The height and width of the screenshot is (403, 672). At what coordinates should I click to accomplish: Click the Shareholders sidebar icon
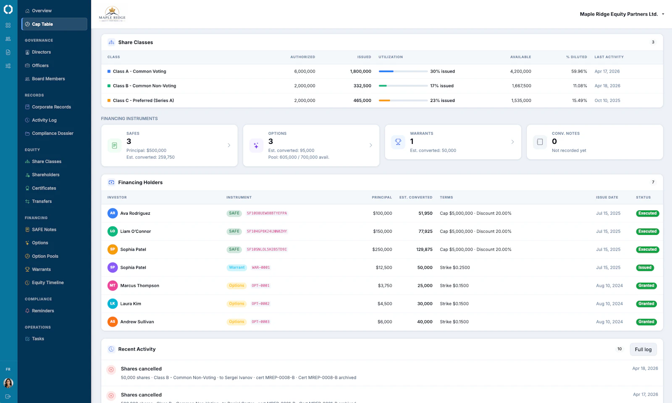(27, 175)
